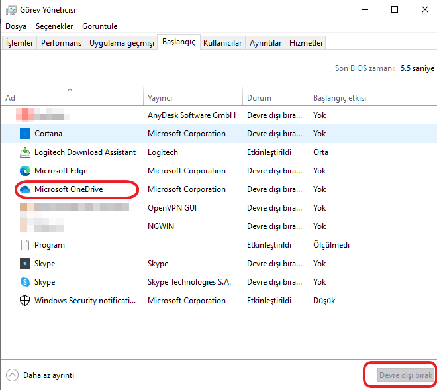This screenshot has width=437, height=390.
Task: Switch to the Kullanıcılar tab
Action: coord(222,43)
